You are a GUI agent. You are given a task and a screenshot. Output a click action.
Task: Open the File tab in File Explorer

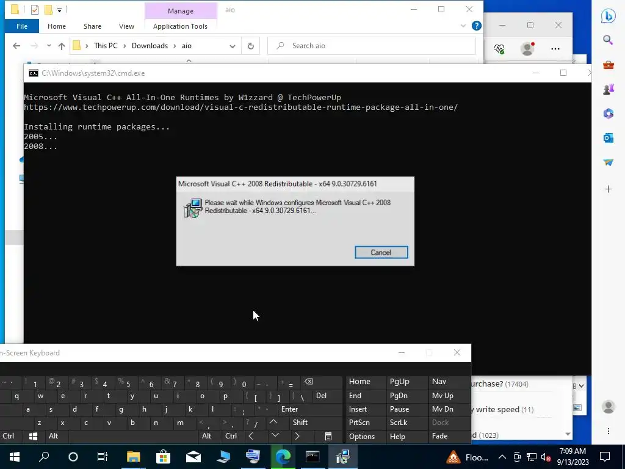(22, 26)
